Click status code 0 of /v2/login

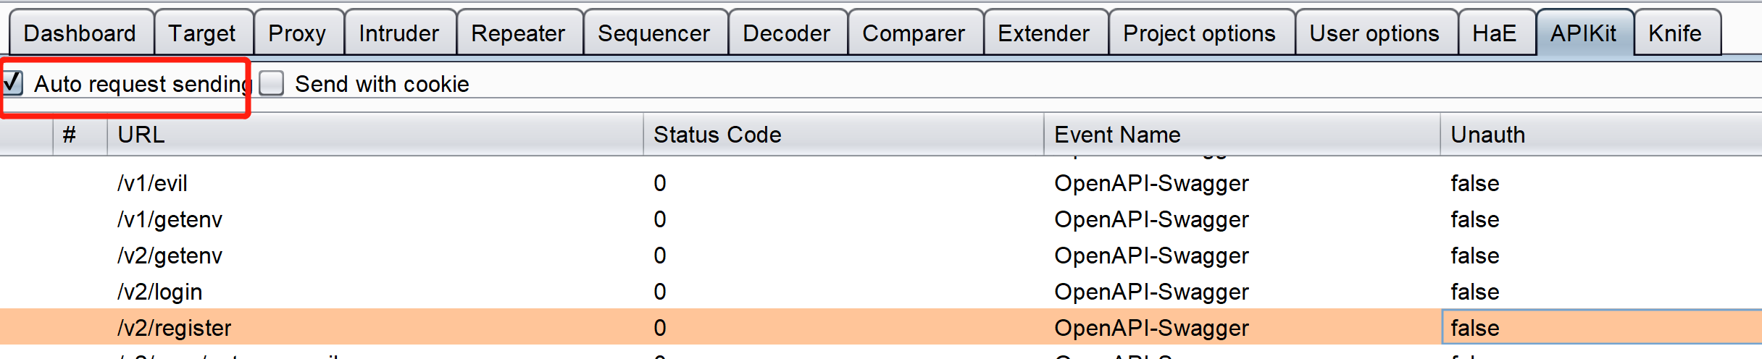(659, 292)
